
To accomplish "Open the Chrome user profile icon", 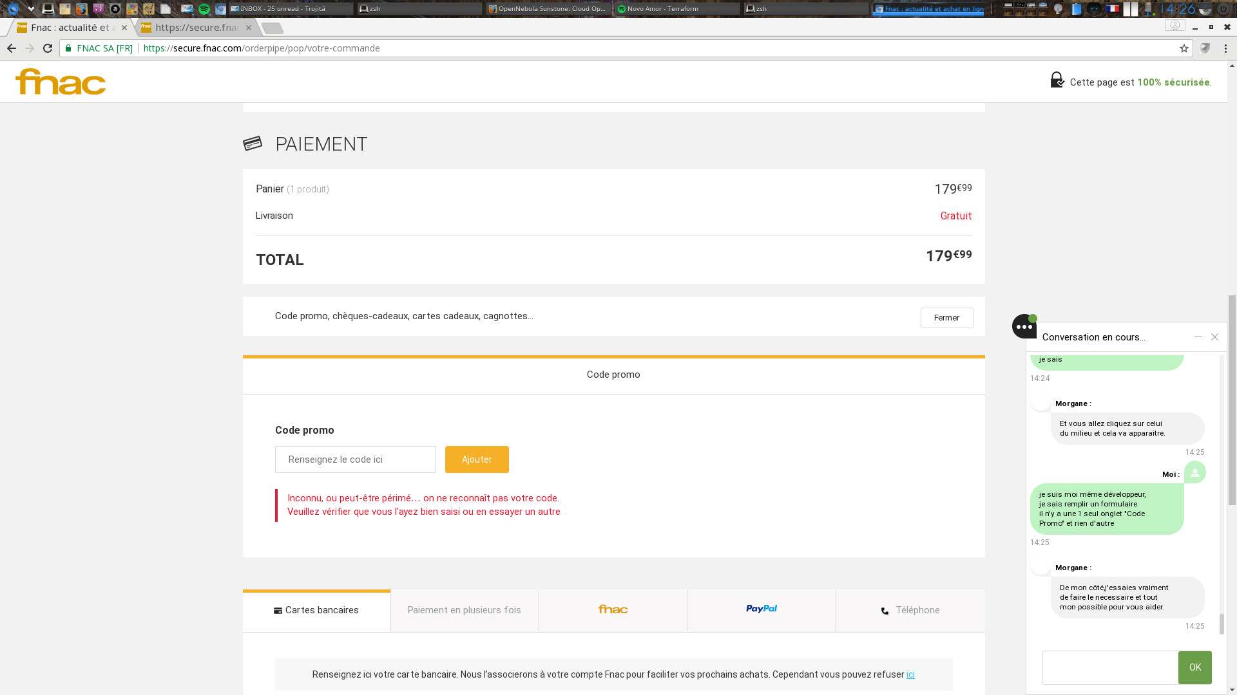I will click(1175, 25).
